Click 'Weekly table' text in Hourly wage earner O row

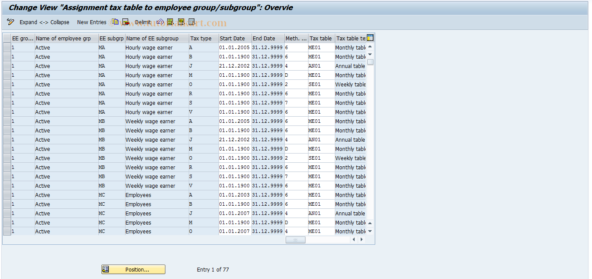351,84
